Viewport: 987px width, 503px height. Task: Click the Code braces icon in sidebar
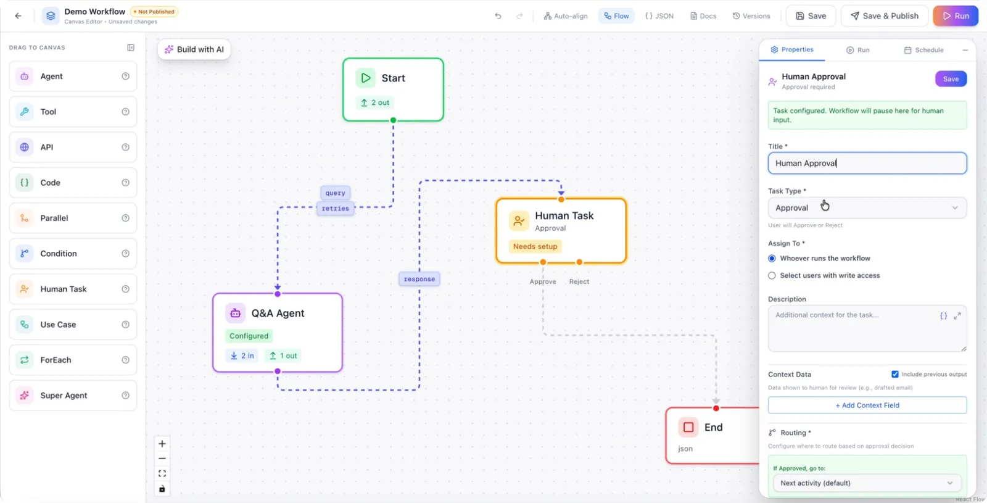click(x=25, y=183)
